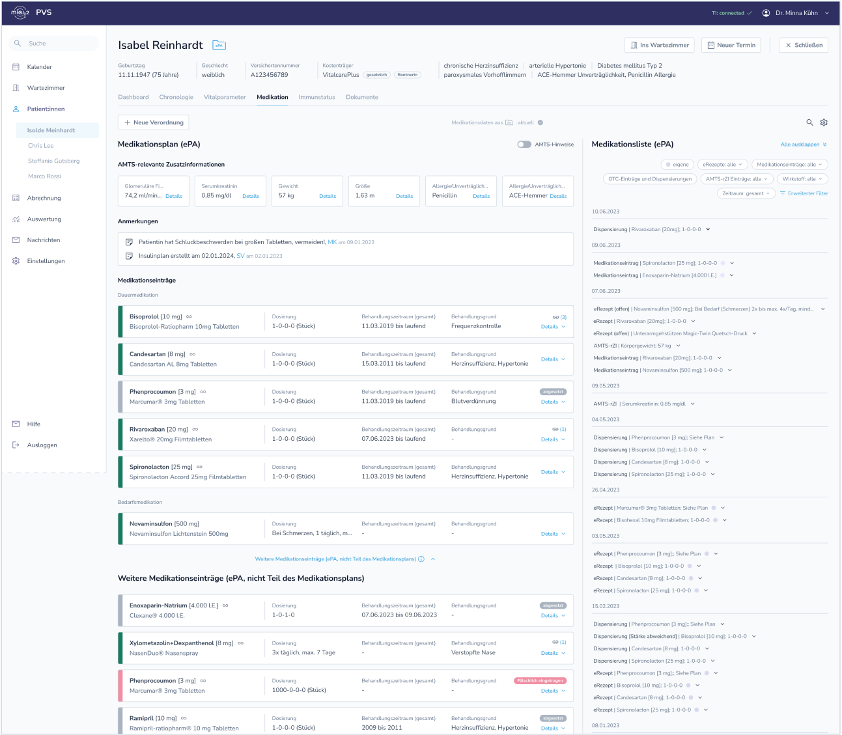
Task: Click Ausloggen in the sidebar
Action: (42, 445)
